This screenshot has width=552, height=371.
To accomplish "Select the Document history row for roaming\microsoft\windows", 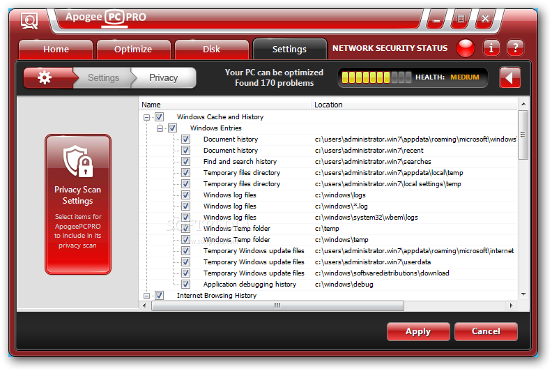I will coord(328,139).
